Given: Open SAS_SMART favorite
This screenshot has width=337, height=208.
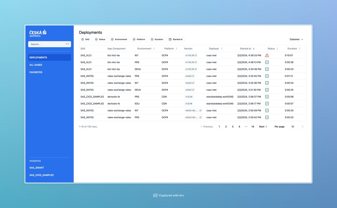Looking at the screenshot, I should [37, 168].
